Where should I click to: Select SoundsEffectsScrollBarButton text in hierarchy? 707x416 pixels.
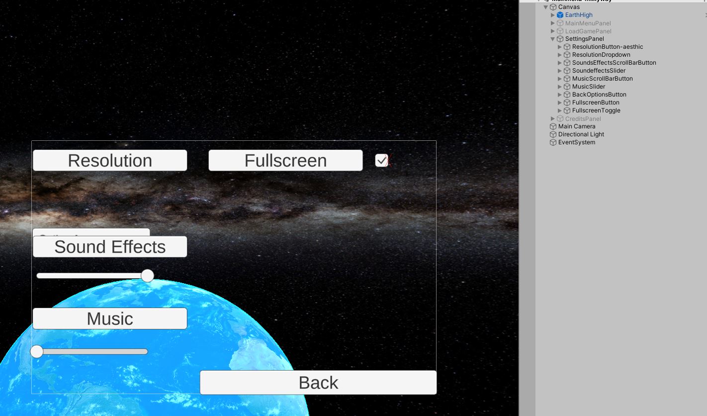click(x=614, y=63)
